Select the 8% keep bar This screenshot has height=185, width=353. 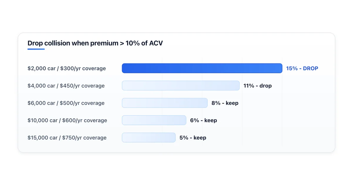[165, 103]
